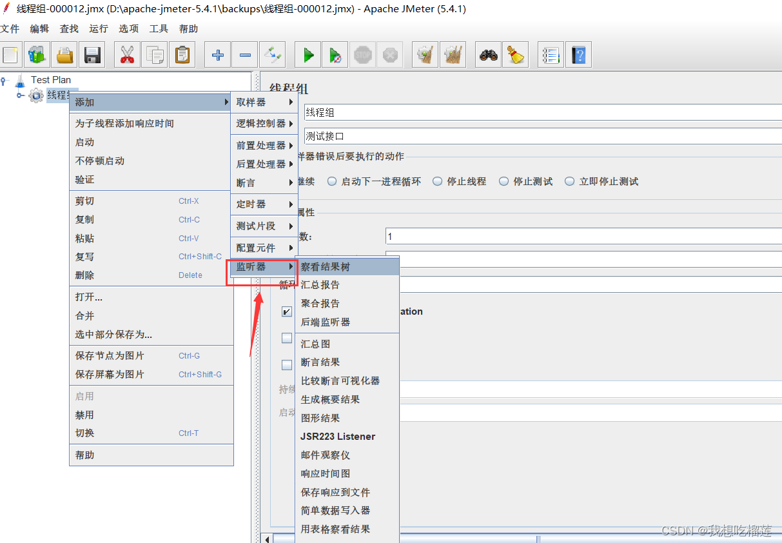Click the comment field containing 测试接口
This screenshot has height=543, width=782.
point(543,136)
